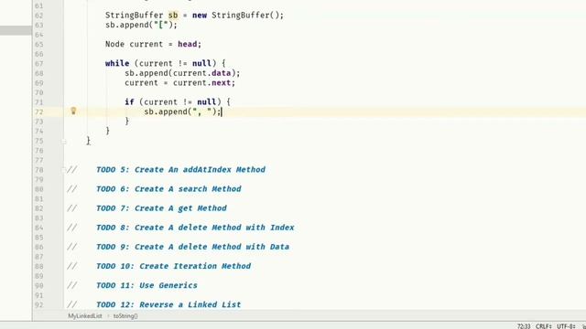
Task: Click gutter line number 92
Action: click(x=38, y=304)
